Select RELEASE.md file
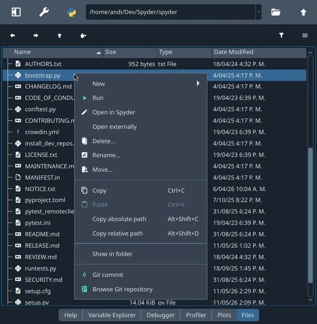The width and height of the screenshot is (317, 324). (42, 245)
